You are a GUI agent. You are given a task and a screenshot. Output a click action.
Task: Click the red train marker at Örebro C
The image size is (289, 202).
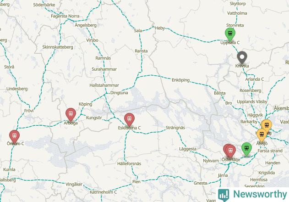14,136
